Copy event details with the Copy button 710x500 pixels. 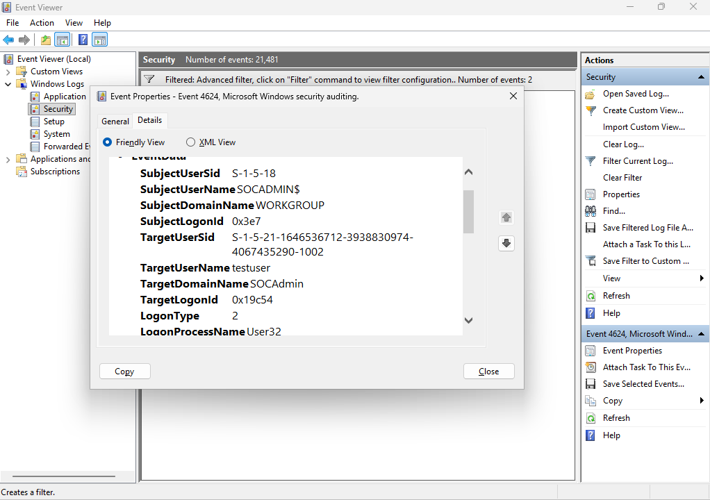[124, 371]
